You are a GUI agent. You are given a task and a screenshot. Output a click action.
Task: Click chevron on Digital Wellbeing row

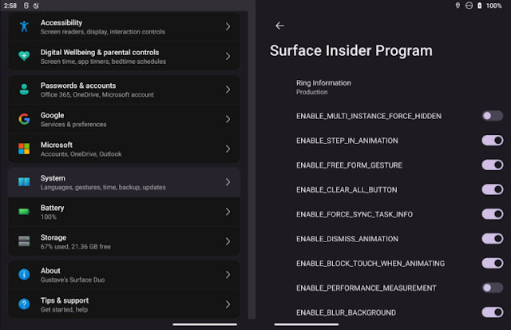228,56
